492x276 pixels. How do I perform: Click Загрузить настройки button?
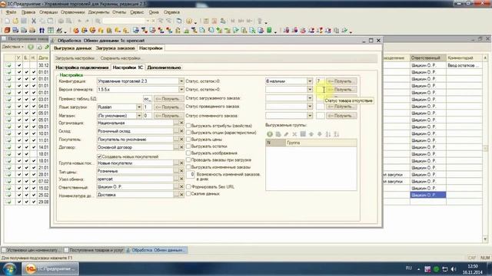point(75,58)
